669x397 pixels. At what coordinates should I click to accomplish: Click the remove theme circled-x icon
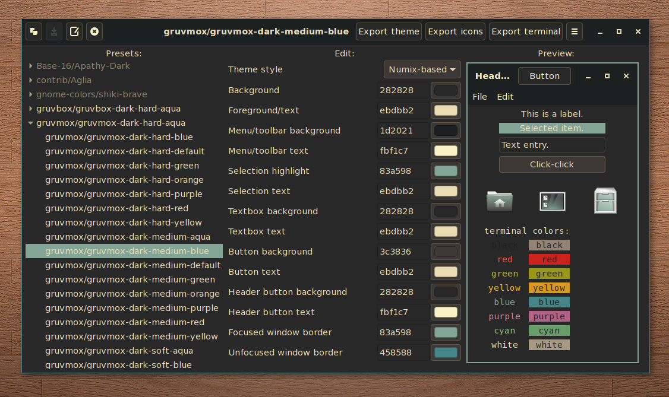pos(94,31)
